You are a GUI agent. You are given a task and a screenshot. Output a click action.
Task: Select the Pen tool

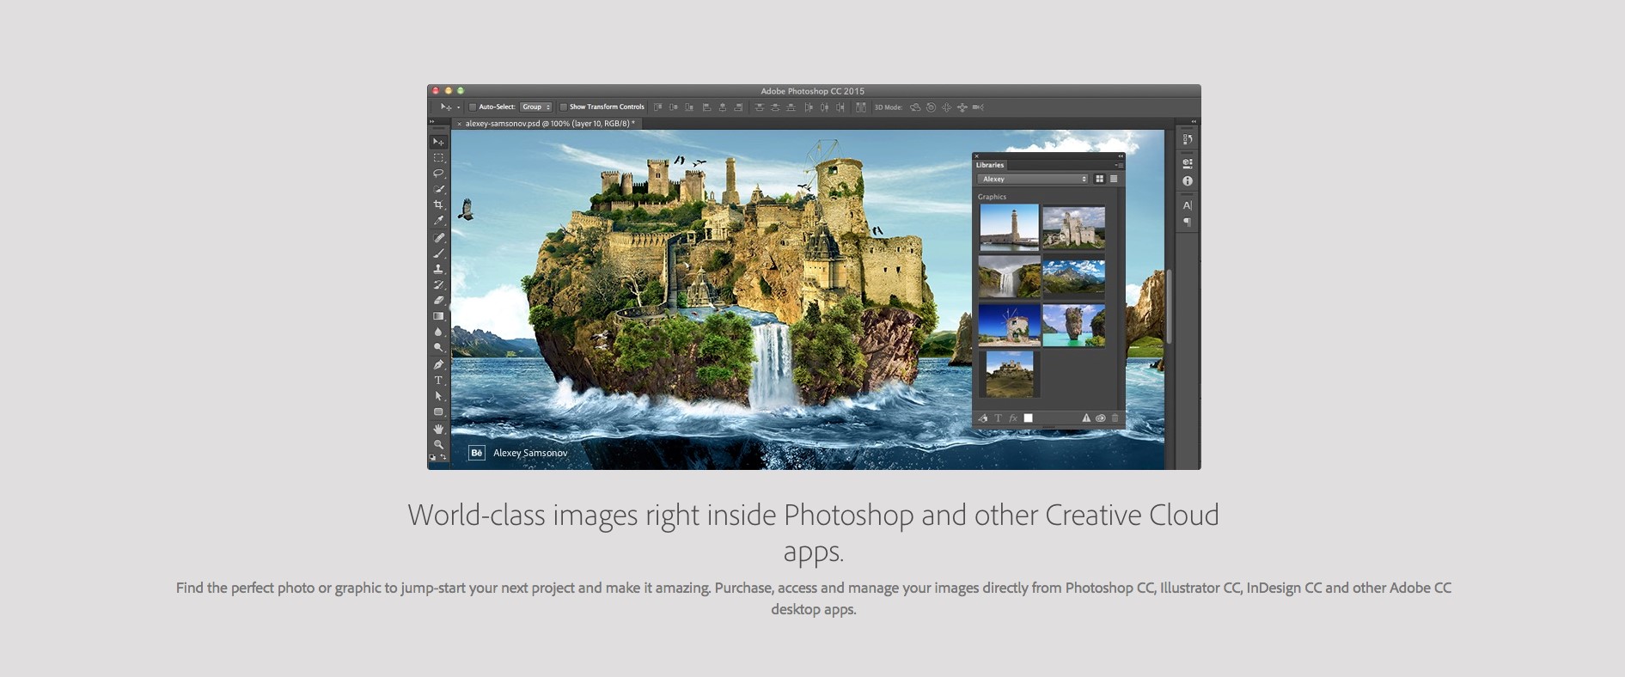438,364
